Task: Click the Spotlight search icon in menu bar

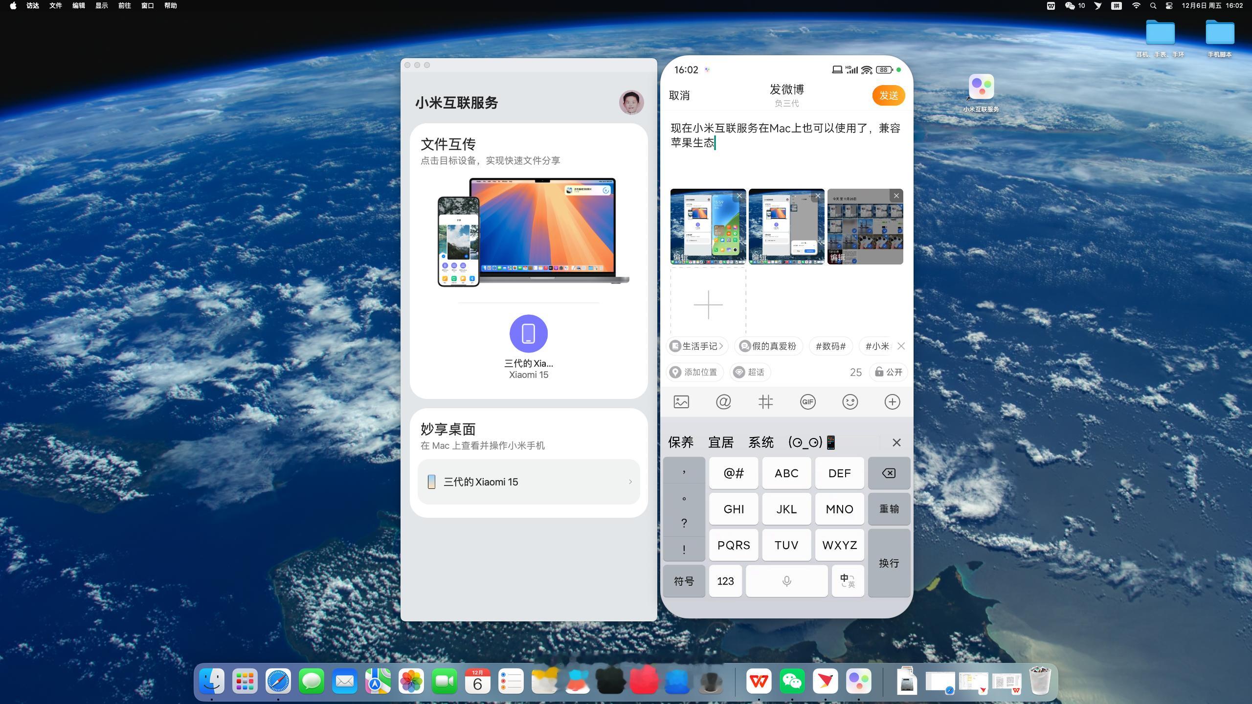Action: (x=1153, y=6)
